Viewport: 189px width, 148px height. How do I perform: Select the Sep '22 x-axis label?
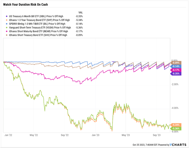[x=65, y=135]
